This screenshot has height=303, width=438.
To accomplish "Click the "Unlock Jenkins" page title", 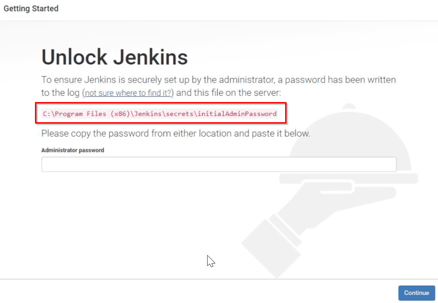I will coord(114,57).
